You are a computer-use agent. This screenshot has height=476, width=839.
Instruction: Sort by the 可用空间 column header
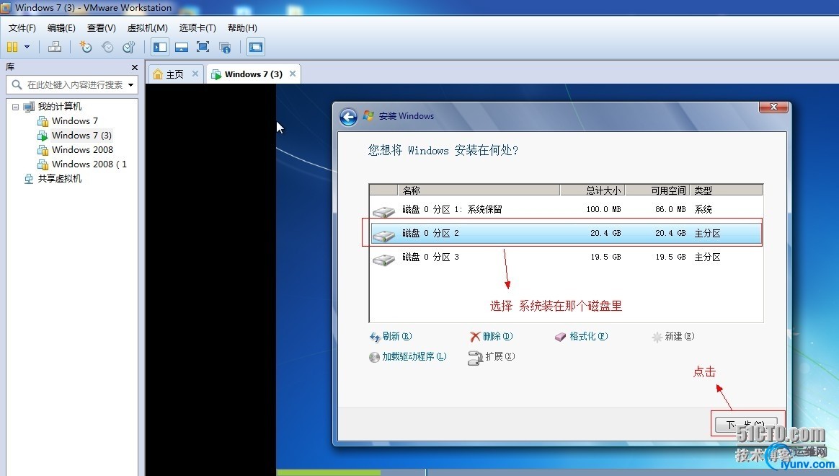657,190
